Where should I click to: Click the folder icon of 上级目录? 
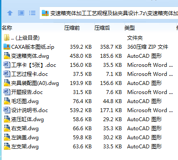coord(6,38)
